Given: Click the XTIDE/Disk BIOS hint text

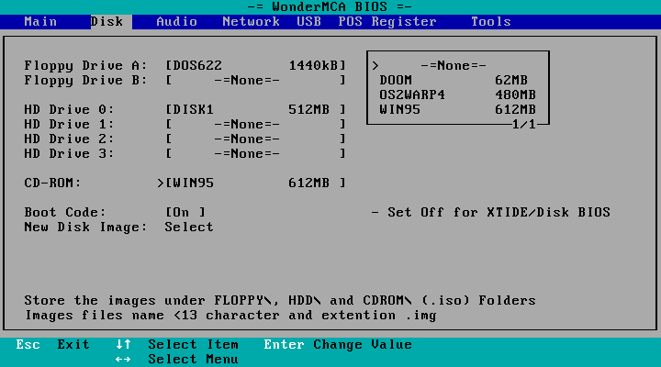Looking at the screenshot, I should (490, 212).
